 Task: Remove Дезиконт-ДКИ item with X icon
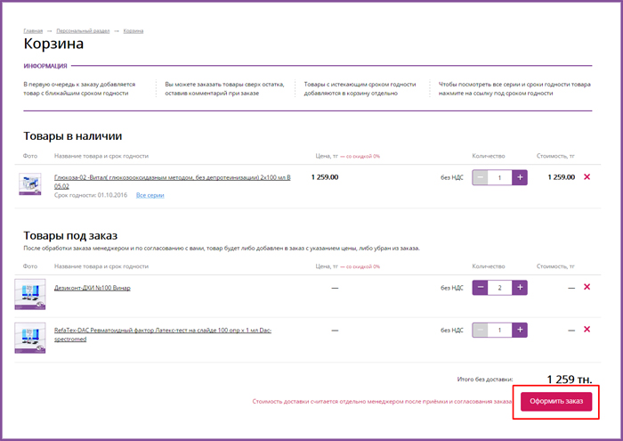[x=586, y=286]
